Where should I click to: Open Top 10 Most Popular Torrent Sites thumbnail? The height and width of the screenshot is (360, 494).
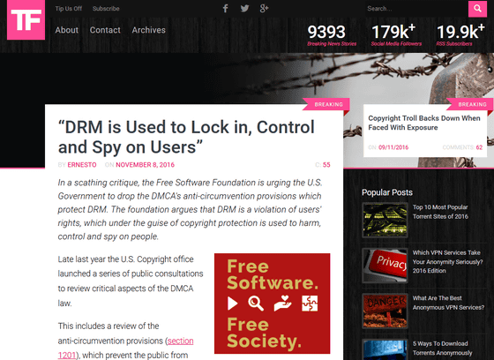pos(385,220)
